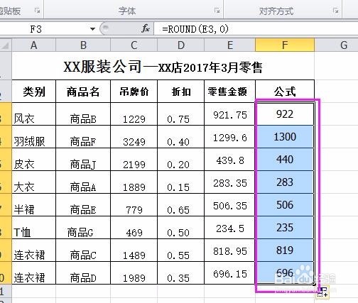Click the discount cell 0.75
The width and height of the screenshot is (358, 303).
[181, 114]
